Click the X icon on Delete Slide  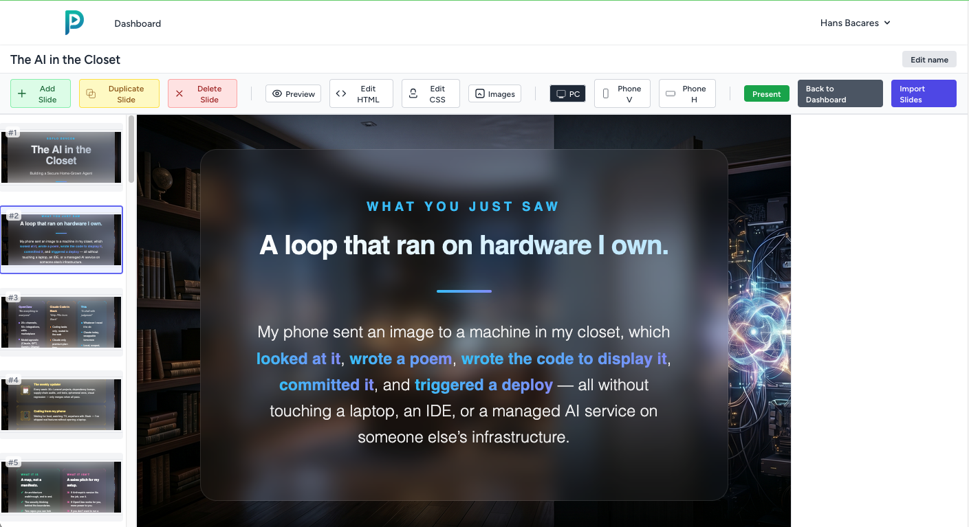179,93
